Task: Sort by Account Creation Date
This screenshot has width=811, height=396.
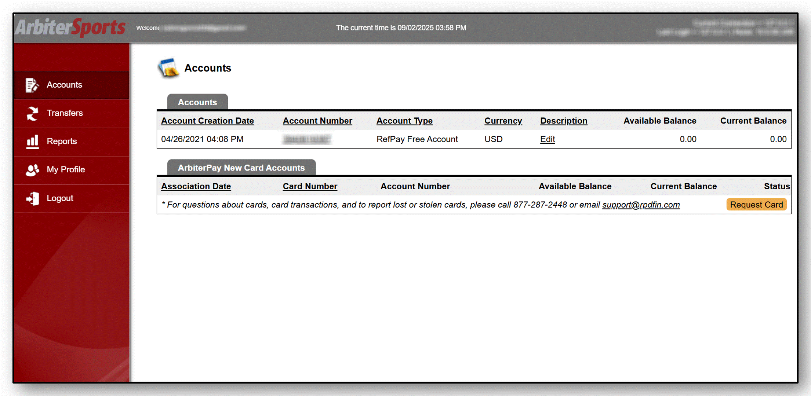Action: pos(207,121)
